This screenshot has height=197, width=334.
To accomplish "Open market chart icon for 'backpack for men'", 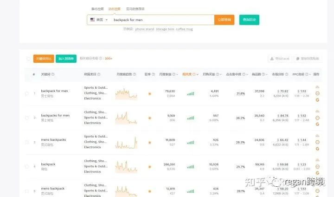I will pyautogui.click(x=317, y=87).
